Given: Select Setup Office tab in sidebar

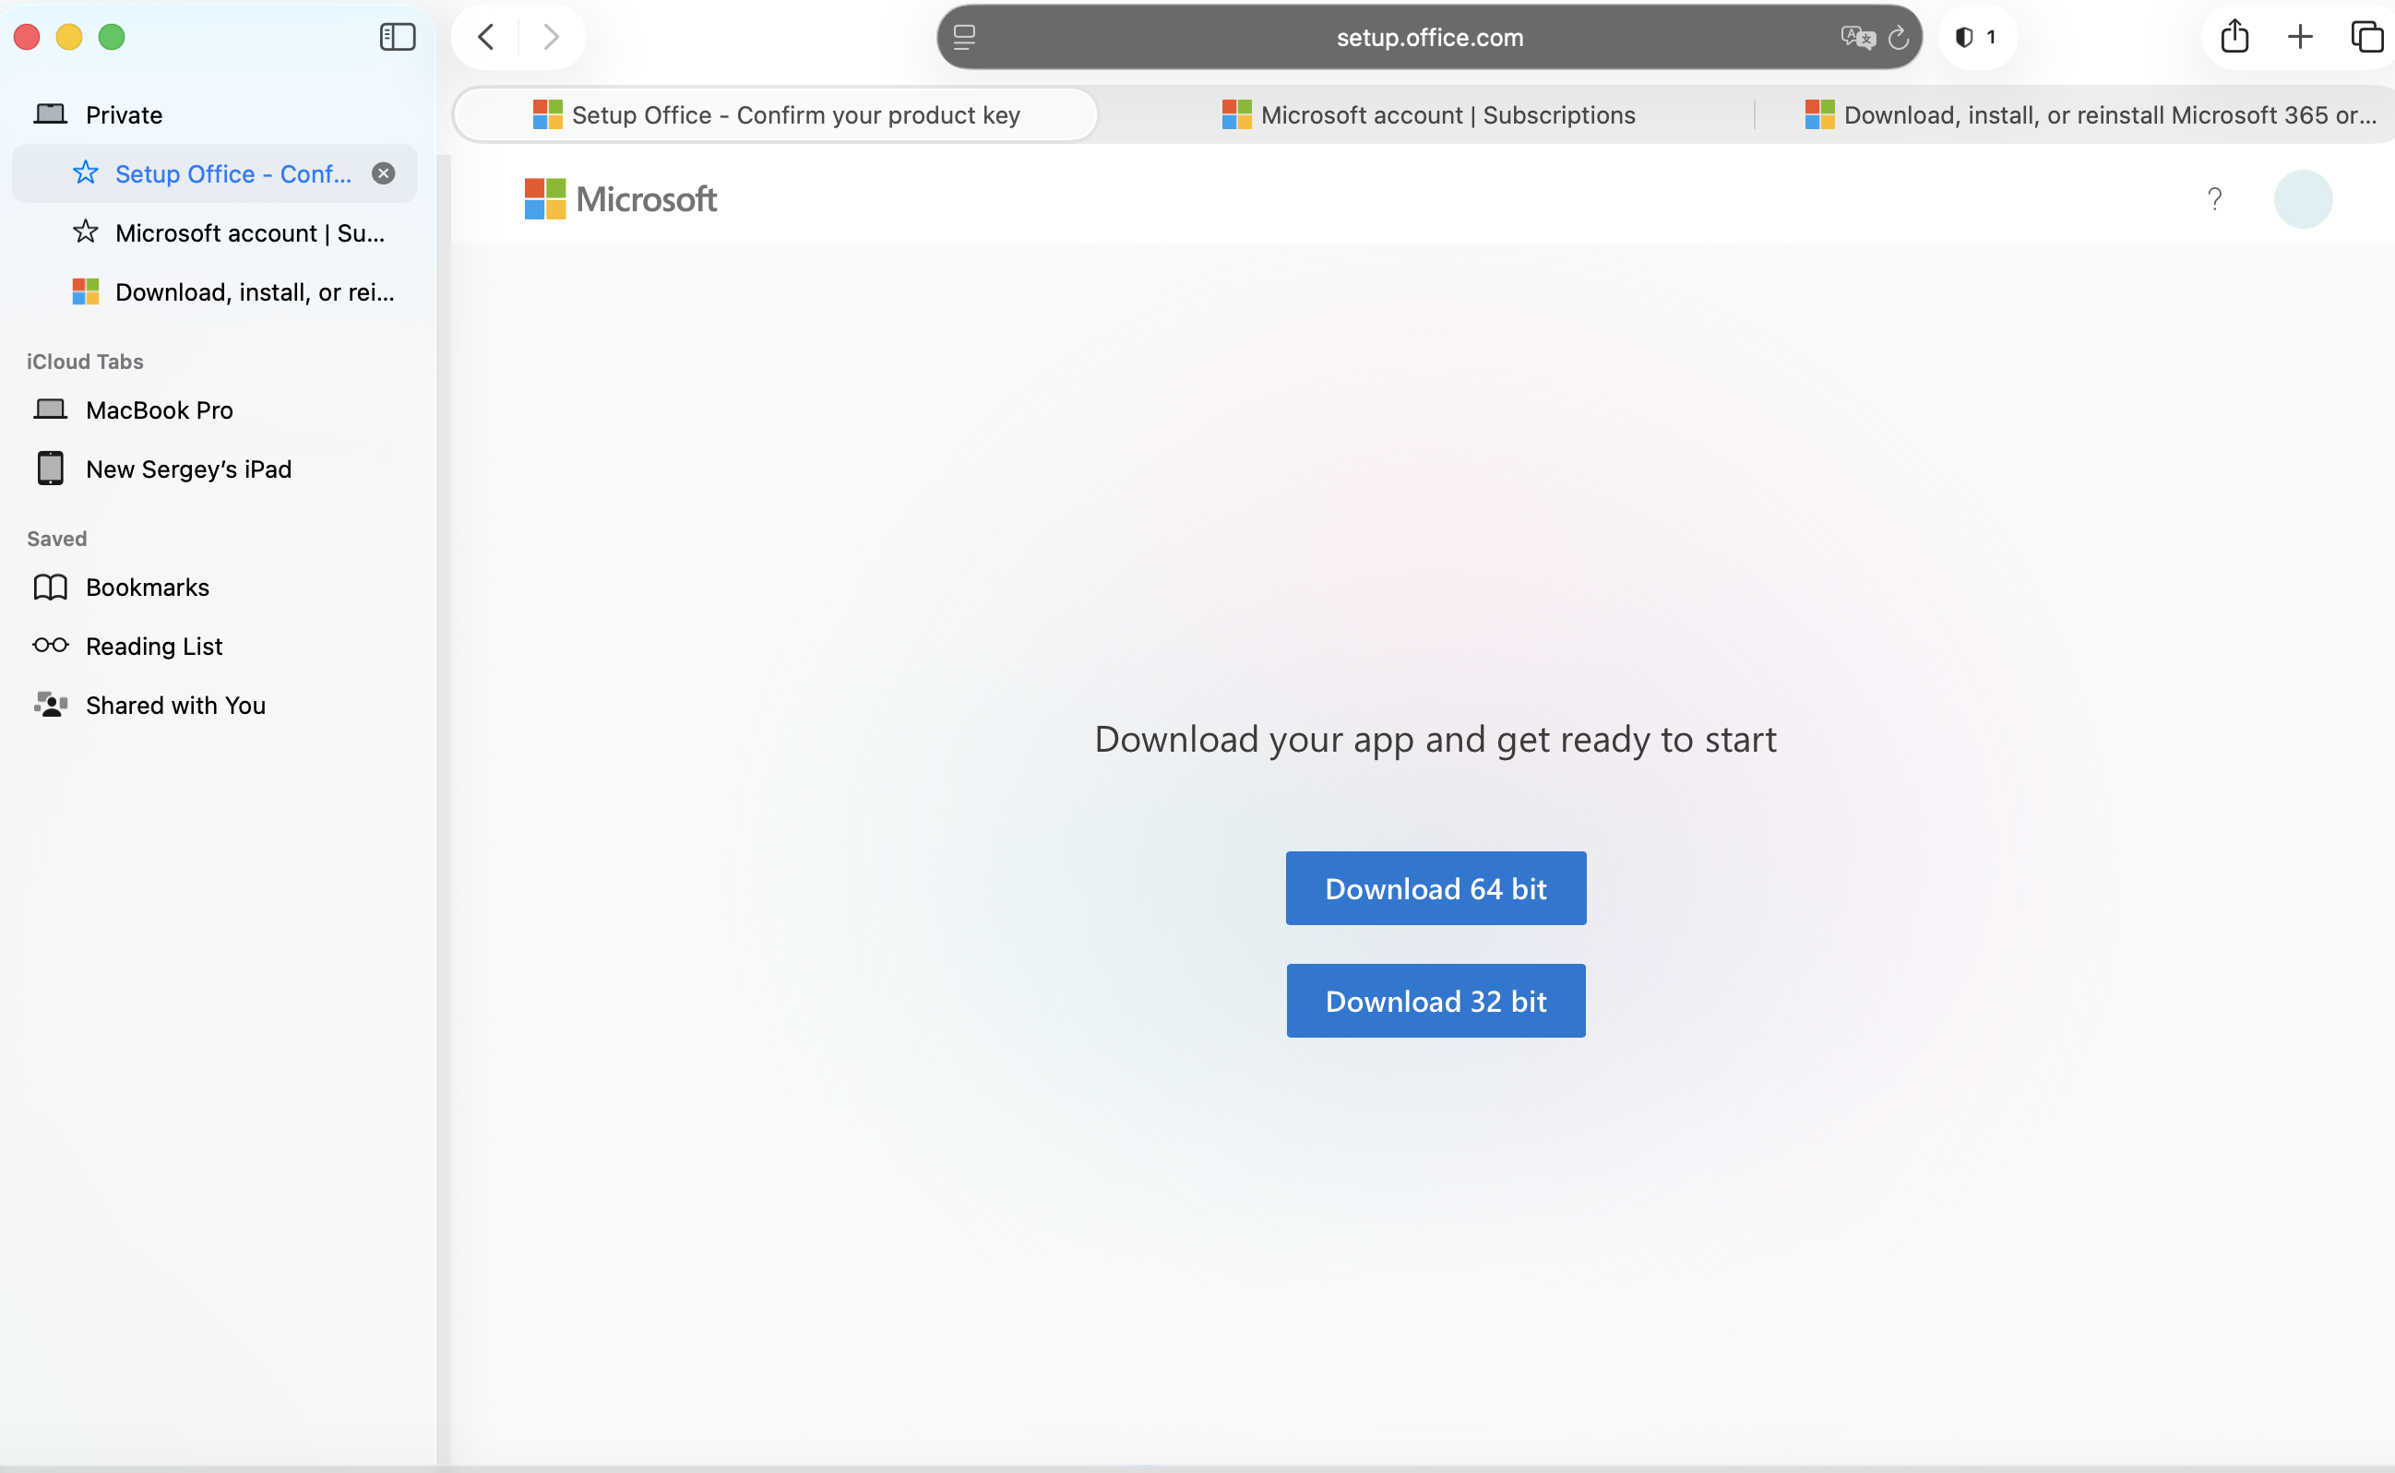Looking at the screenshot, I should click(214, 173).
